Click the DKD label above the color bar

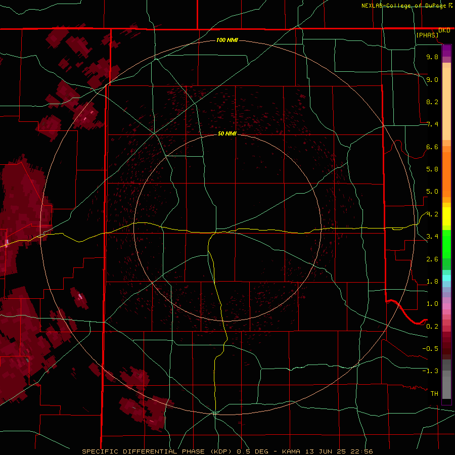click(x=444, y=30)
